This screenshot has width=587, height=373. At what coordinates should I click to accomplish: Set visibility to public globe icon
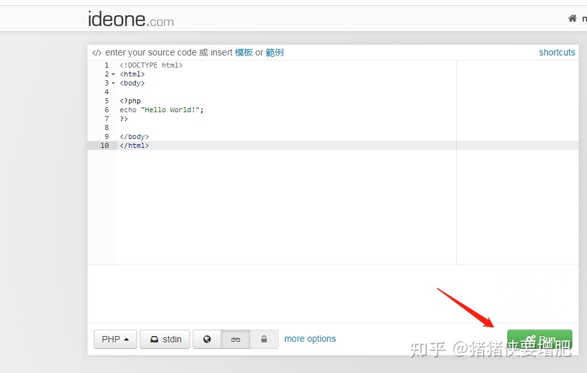click(207, 339)
